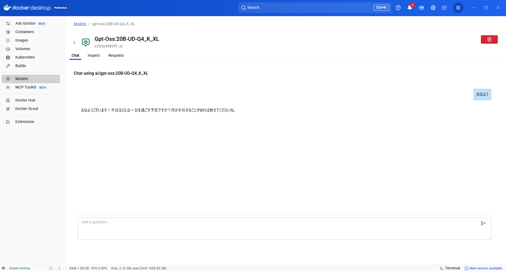Switch to the Inspect tab
The image size is (506, 271).
click(x=94, y=55)
